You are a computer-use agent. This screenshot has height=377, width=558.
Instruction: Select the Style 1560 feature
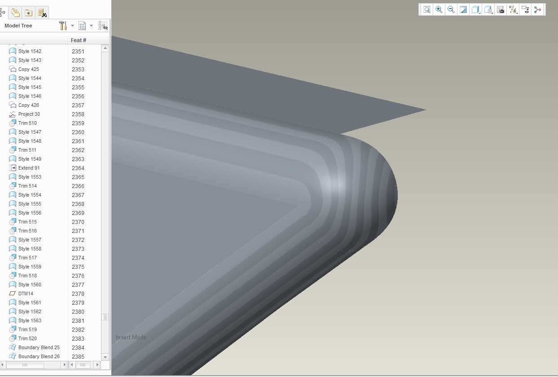tap(30, 285)
